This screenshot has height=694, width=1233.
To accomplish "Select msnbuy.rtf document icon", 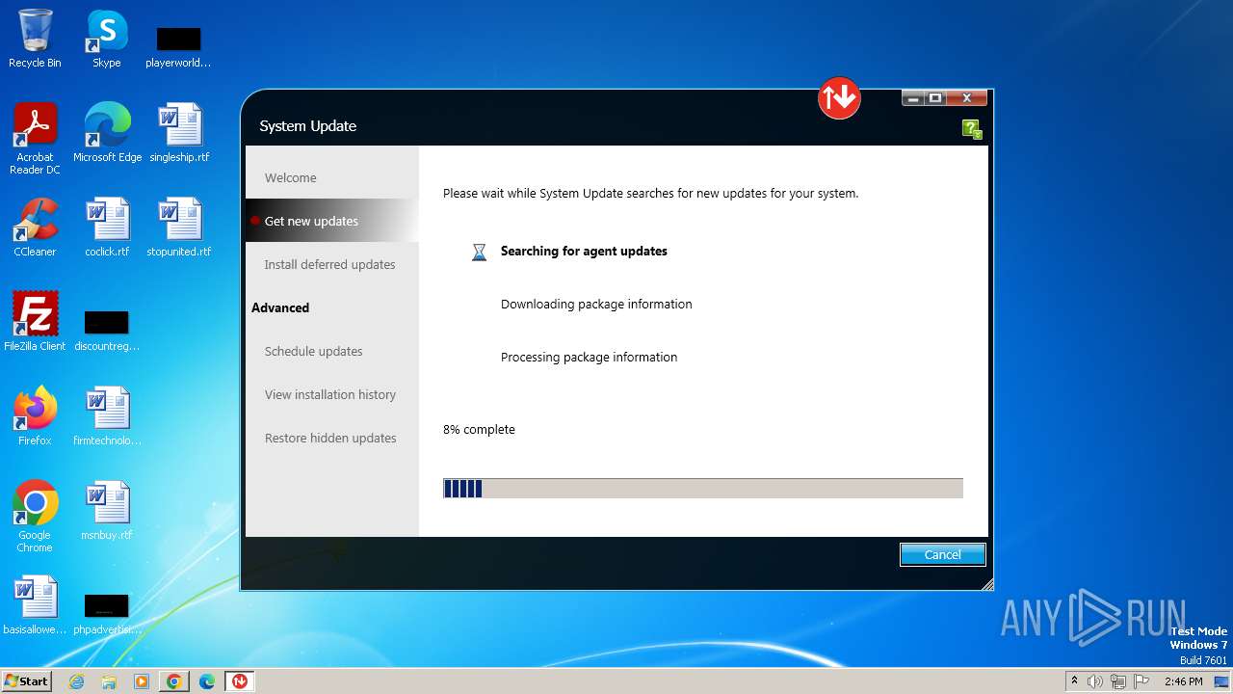I will click(x=107, y=511).
